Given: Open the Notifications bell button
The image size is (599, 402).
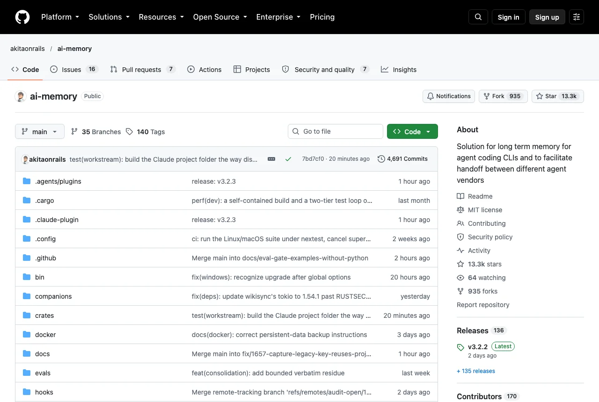Looking at the screenshot, I should point(449,96).
